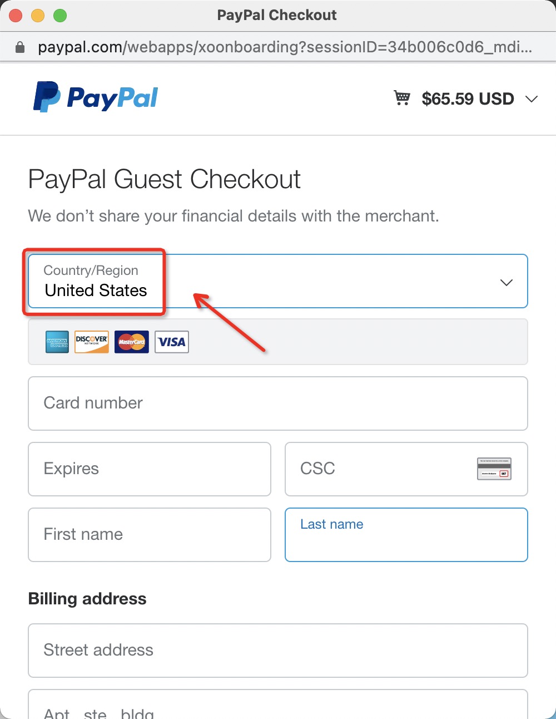Select the CSC input field

pyautogui.click(x=406, y=469)
